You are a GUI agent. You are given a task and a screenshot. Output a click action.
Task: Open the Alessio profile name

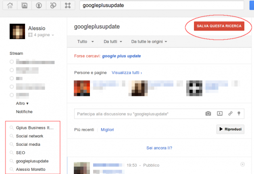click(37, 28)
